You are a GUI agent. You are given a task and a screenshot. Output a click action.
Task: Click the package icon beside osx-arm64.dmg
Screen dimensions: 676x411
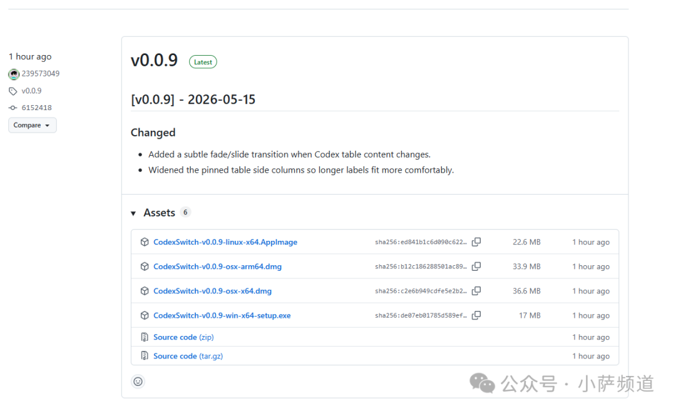(145, 266)
